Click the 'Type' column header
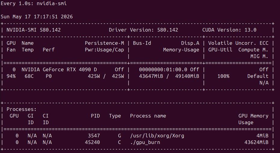Viewport: 280px width, 153px height. 115,116
